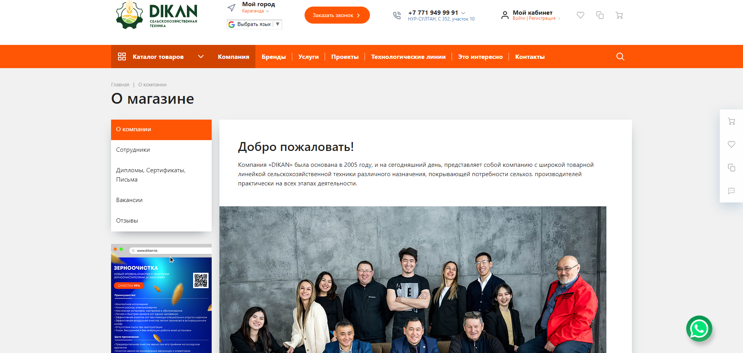Open Это интересно menu item

480,57
